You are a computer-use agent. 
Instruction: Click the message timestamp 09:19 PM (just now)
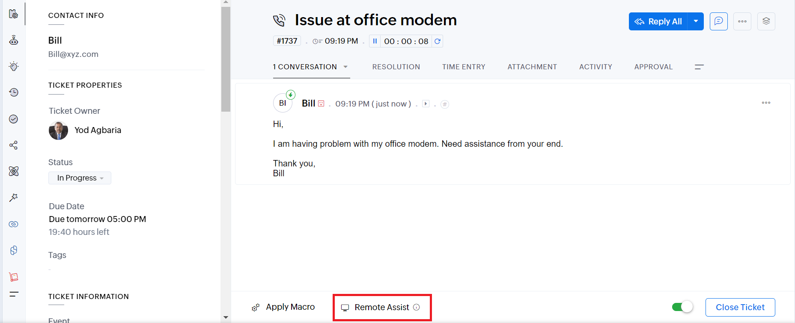point(373,104)
